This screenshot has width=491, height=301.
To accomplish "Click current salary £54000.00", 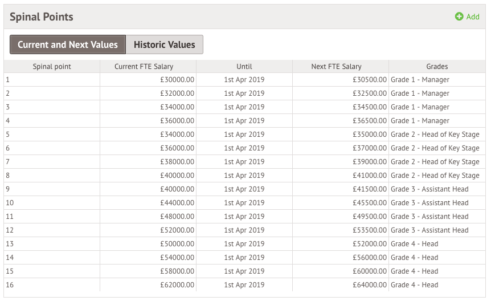I will [177, 258].
